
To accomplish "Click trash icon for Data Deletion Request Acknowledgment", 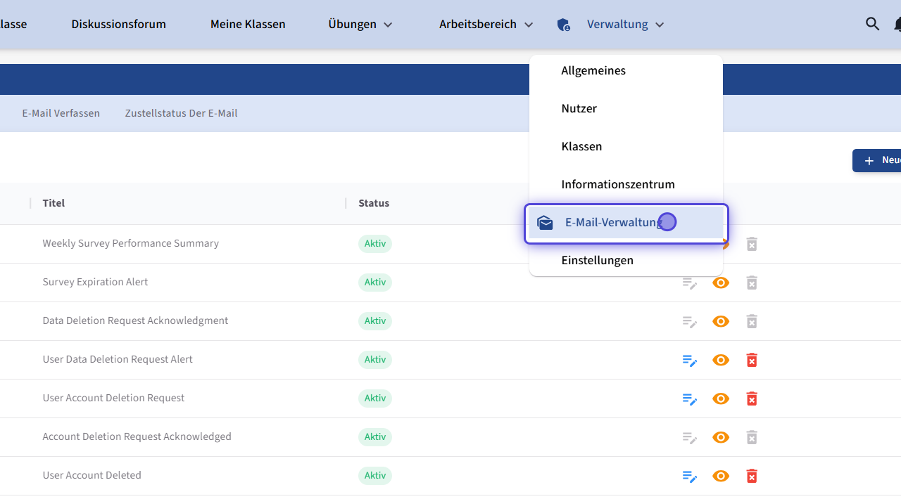I will tap(751, 321).
